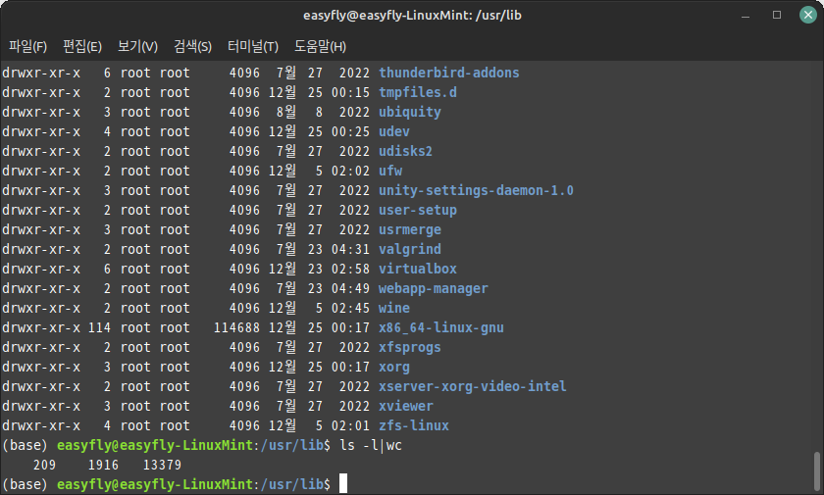Click the typed command ls -l|wc
Viewport: 824px width, 495px height.
coord(371,445)
